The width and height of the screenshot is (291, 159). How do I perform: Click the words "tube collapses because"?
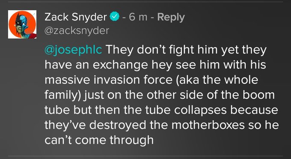[211, 110]
